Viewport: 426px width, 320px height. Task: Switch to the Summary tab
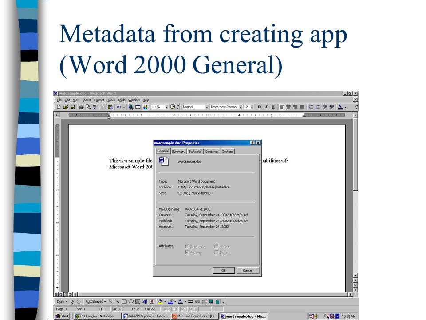[178, 152]
